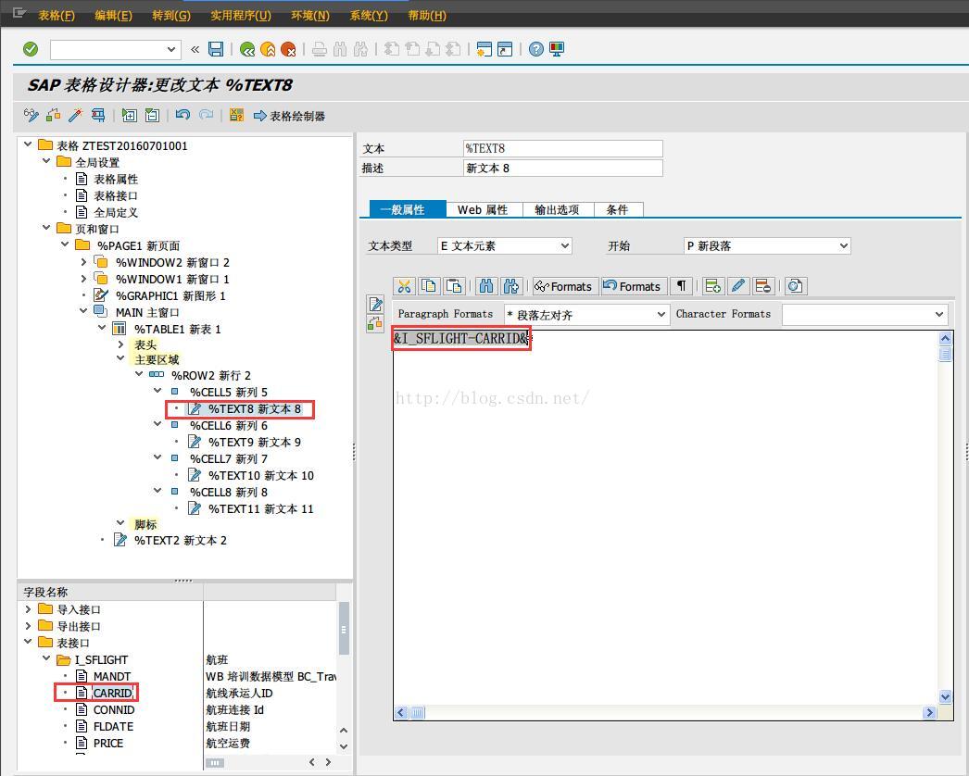This screenshot has width=969, height=776.
Task: Click the Paste clipboard icon in editor toolbar
Action: pyautogui.click(x=454, y=286)
